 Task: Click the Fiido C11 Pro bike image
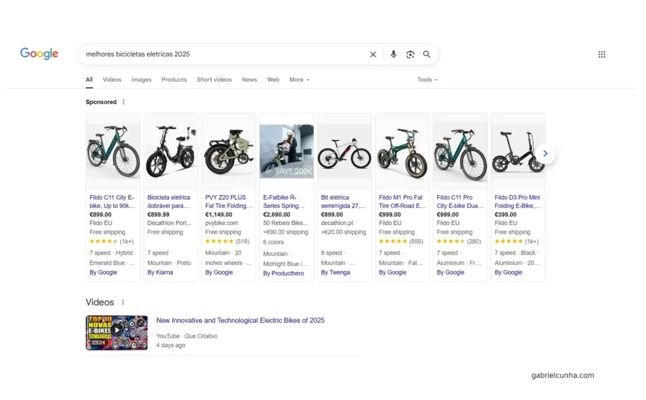click(460, 151)
